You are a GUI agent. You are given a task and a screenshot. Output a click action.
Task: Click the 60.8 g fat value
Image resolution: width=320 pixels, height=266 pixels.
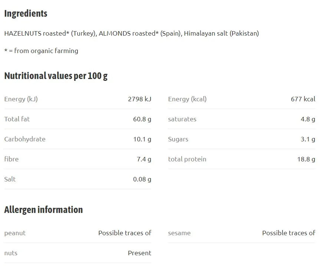point(142,119)
